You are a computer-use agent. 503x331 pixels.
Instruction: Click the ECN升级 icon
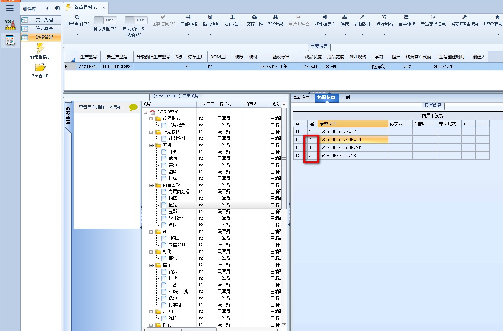click(x=275, y=17)
